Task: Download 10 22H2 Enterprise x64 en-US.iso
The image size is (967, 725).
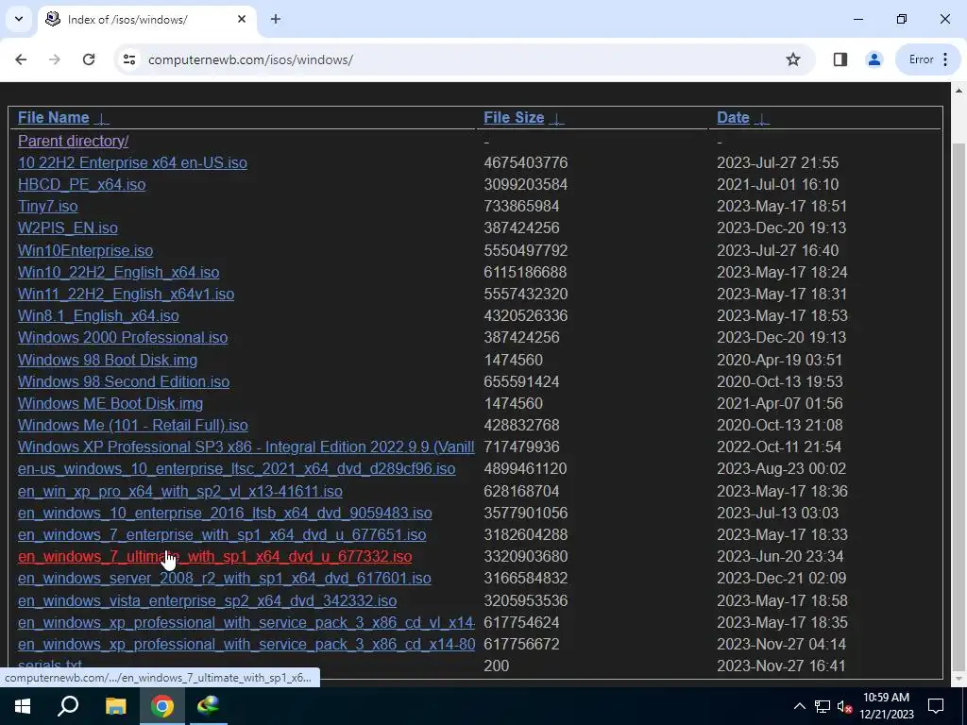Action: [x=132, y=162]
